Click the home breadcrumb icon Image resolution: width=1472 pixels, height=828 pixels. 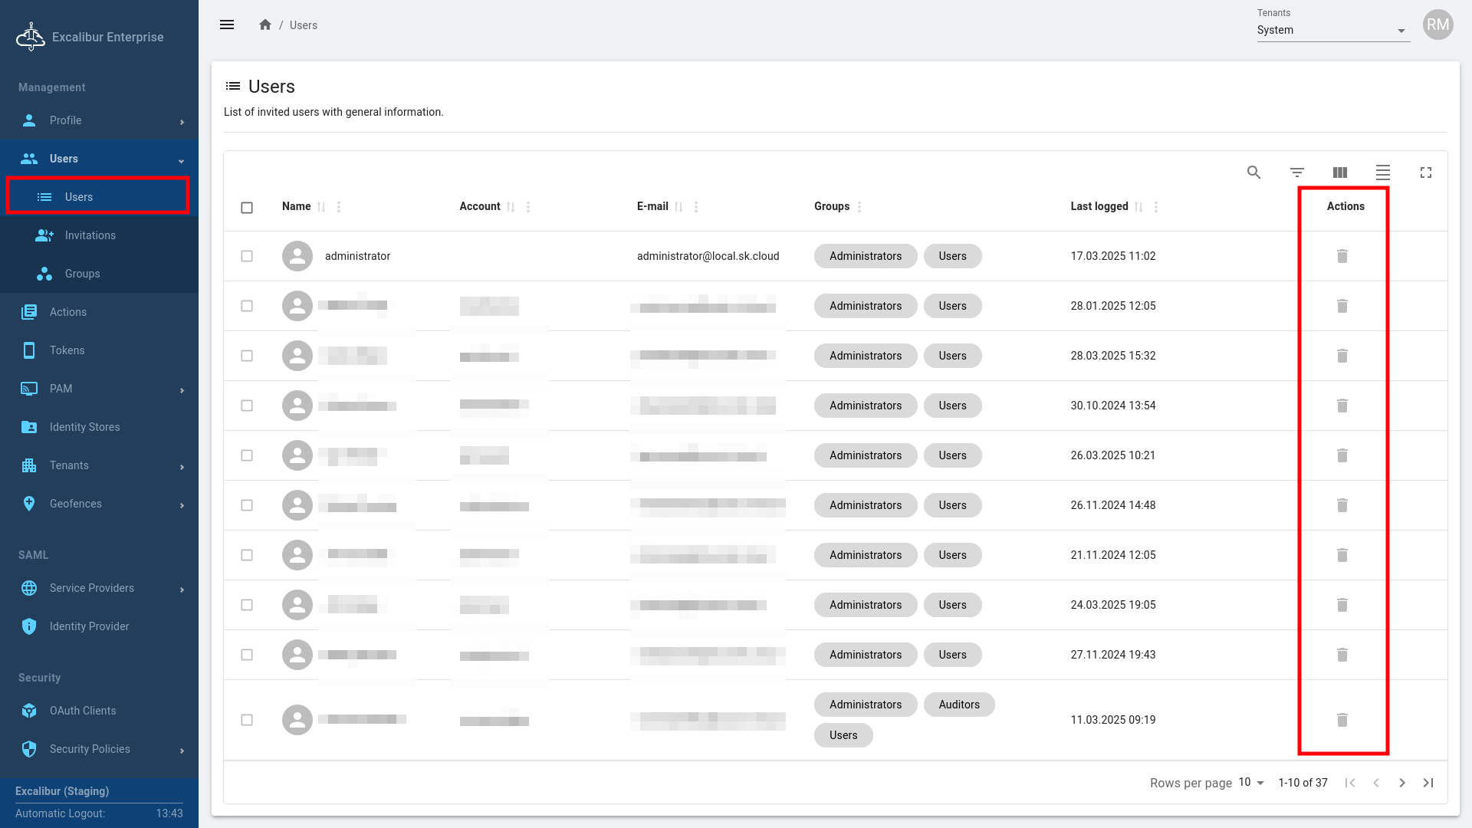pyautogui.click(x=265, y=25)
